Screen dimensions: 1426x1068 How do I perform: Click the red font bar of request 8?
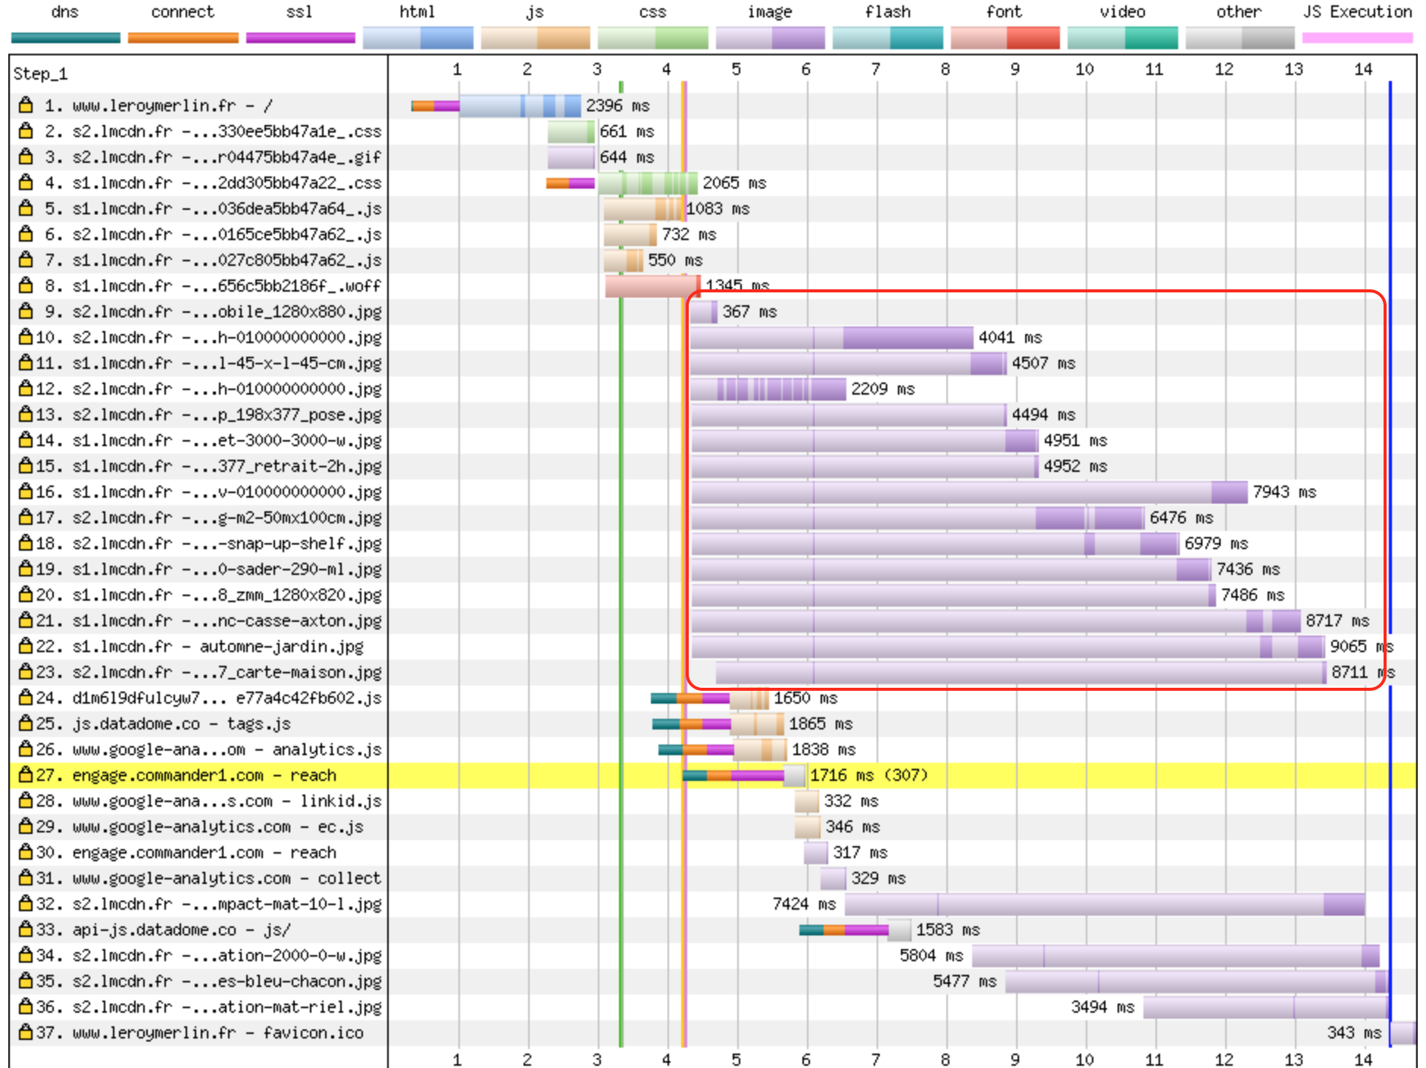652,286
